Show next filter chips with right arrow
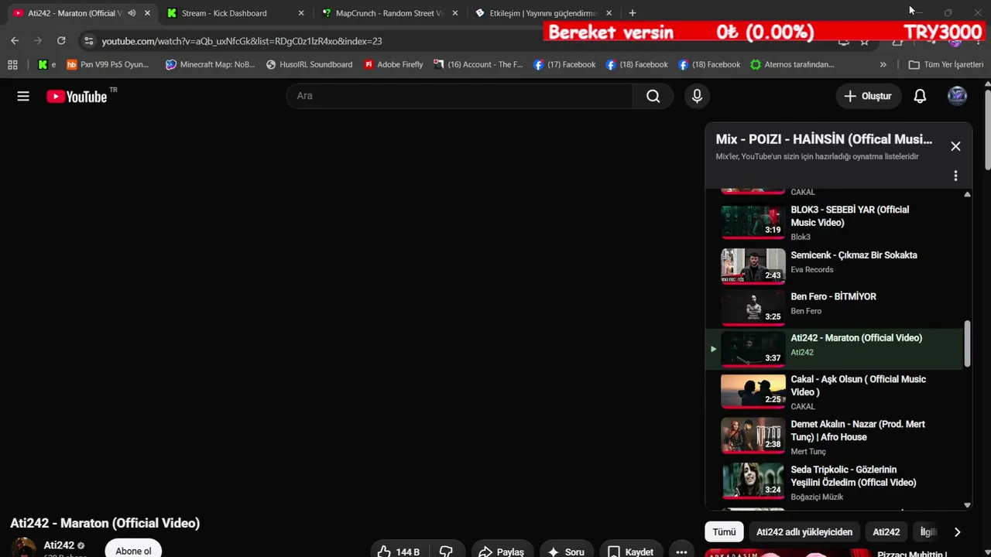The width and height of the screenshot is (991, 557). [957, 532]
